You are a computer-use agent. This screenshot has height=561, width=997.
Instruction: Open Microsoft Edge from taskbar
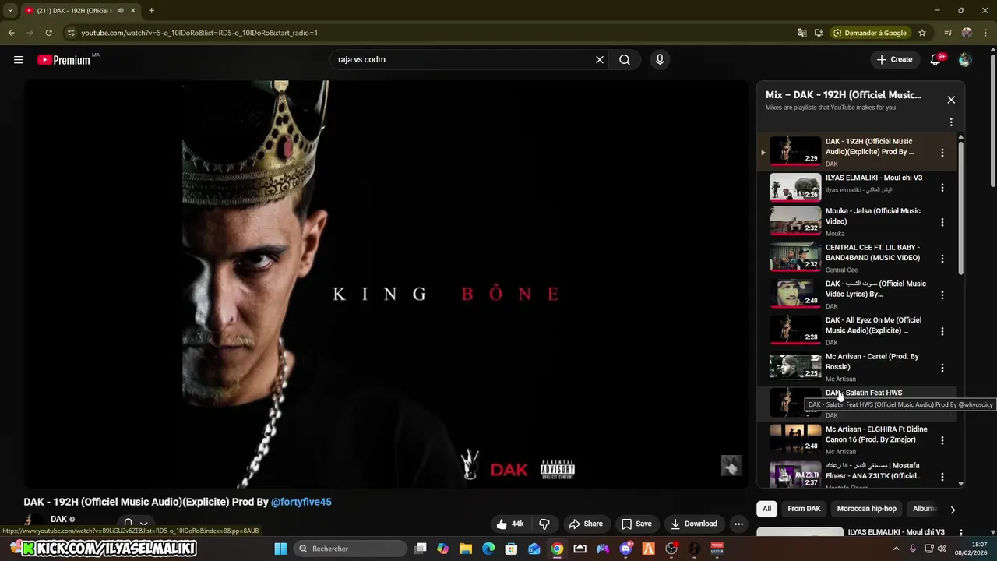pos(488,549)
